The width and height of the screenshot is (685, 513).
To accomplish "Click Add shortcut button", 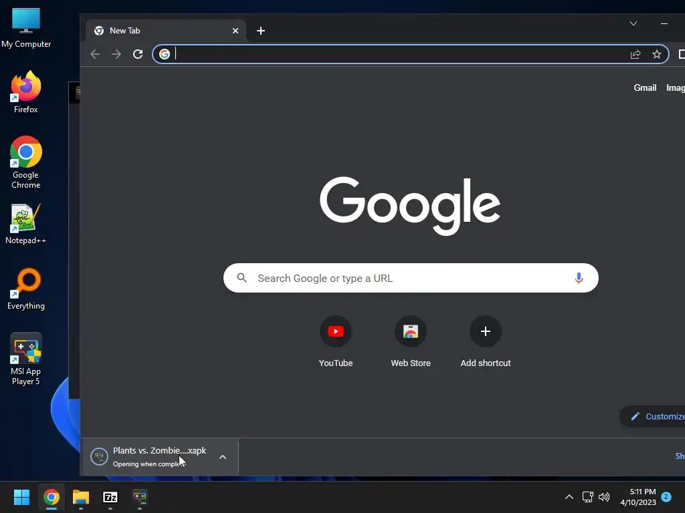I will pos(486,341).
